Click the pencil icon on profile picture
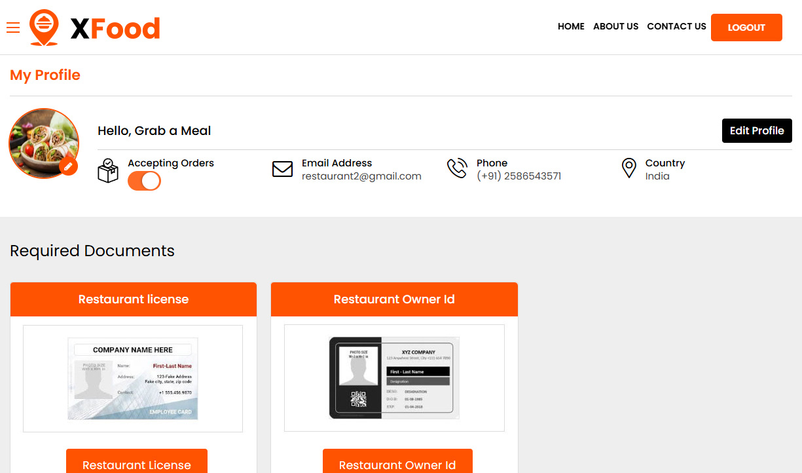 [69, 166]
